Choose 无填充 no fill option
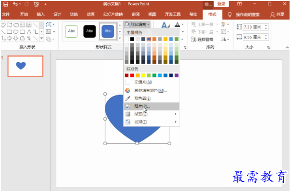Image resolution: width=291 pixels, height=192 pixels. coord(152,82)
